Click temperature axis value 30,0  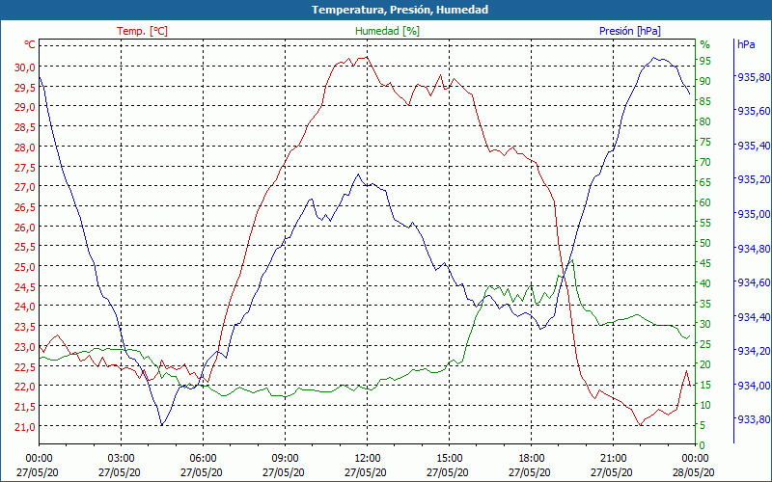pyautogui.click(x=24, y=67)
